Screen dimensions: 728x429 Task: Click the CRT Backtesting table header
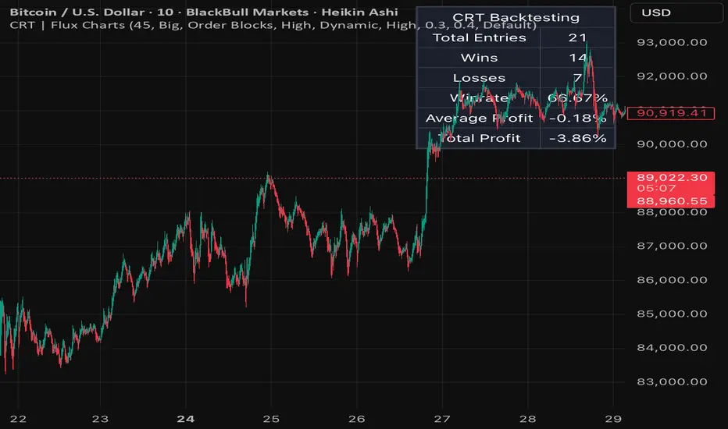(516, 18)
